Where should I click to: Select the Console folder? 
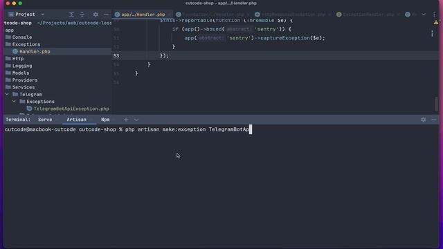tap(22, 37)
